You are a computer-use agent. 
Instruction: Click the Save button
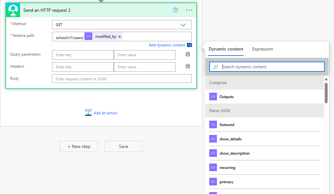pyautogui.click(x=123, y=146)
